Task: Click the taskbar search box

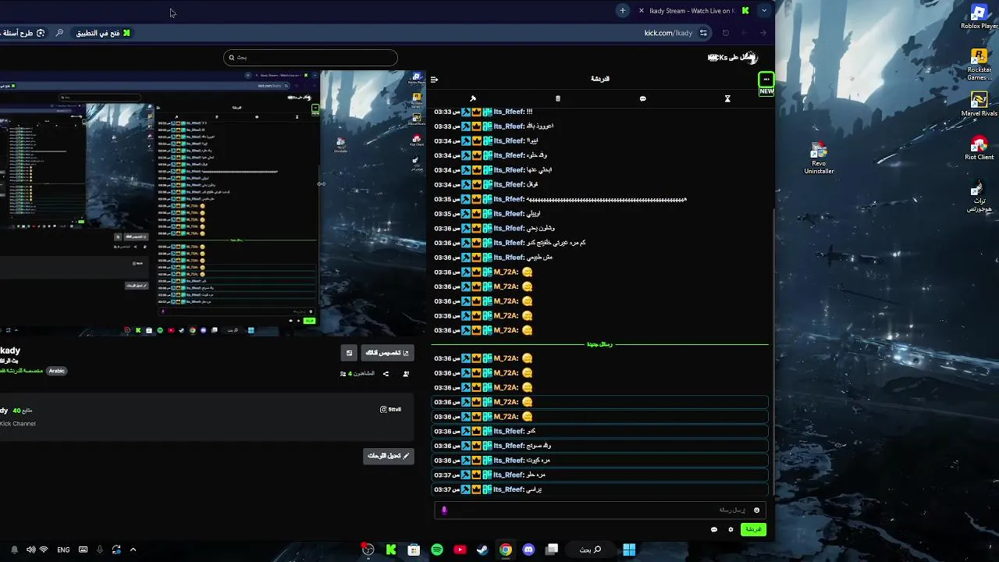Action: tap(591, 550)
